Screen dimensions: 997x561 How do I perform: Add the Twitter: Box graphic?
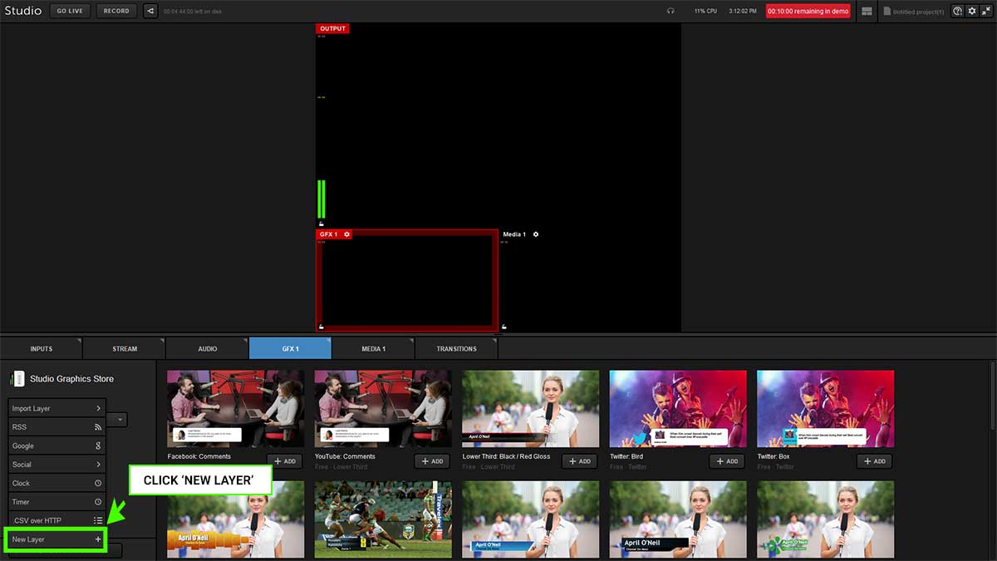click(x=875, y=461)
